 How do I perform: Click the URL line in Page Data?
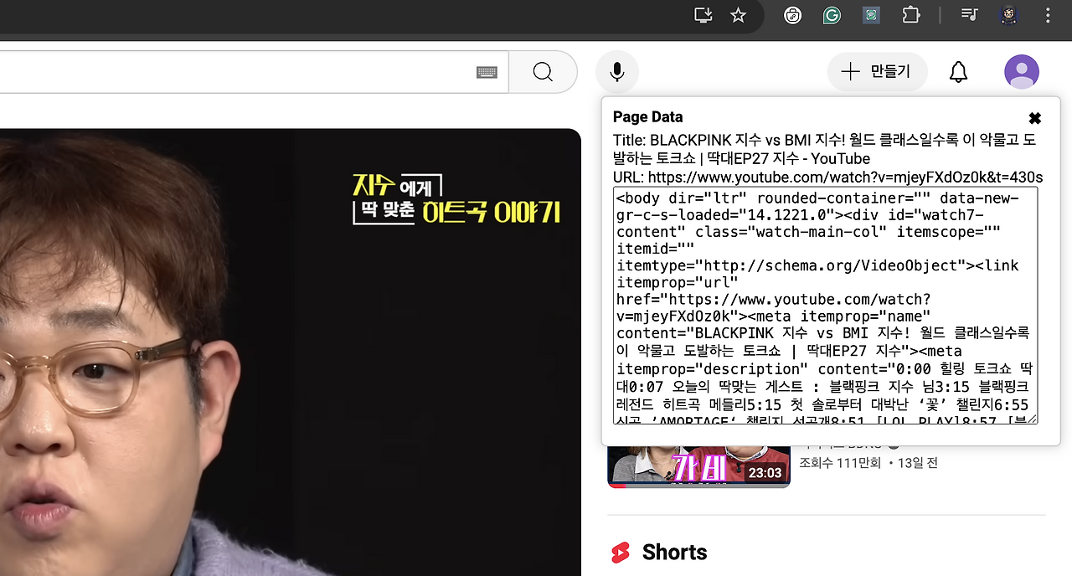tap(827, 177)
